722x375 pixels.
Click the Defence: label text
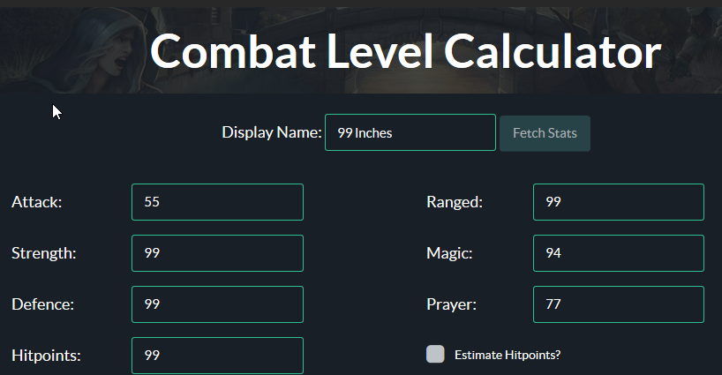pyautogui.click(x=43, y=304)
